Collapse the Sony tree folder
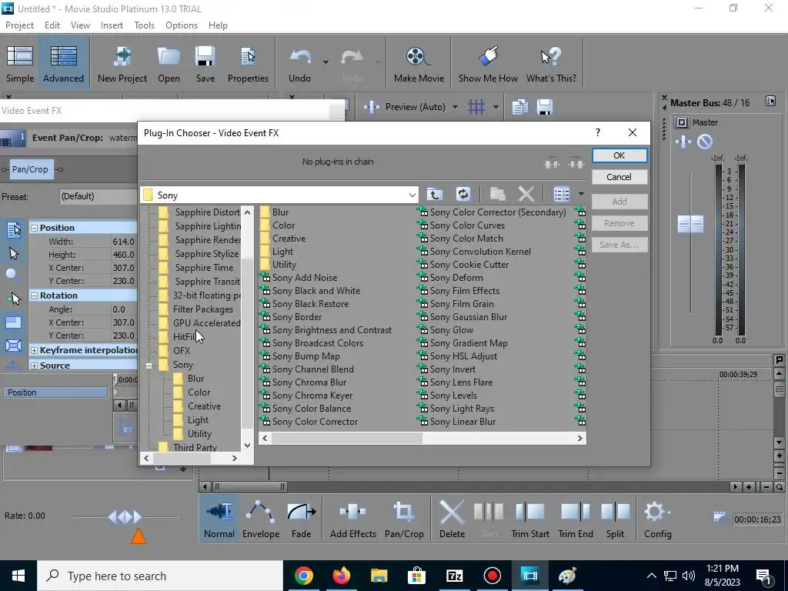Screen dimensions: 788x591 click(149, 366)
